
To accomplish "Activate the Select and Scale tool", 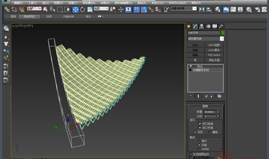I will click(x=90, y=9).
